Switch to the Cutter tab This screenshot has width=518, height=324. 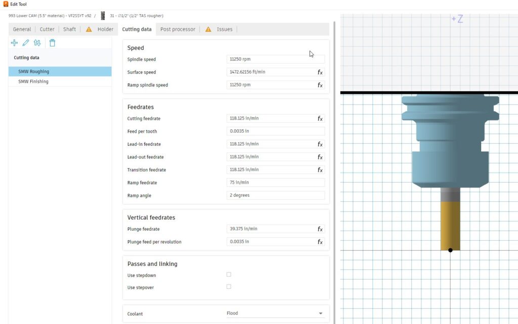click(47, 29)
